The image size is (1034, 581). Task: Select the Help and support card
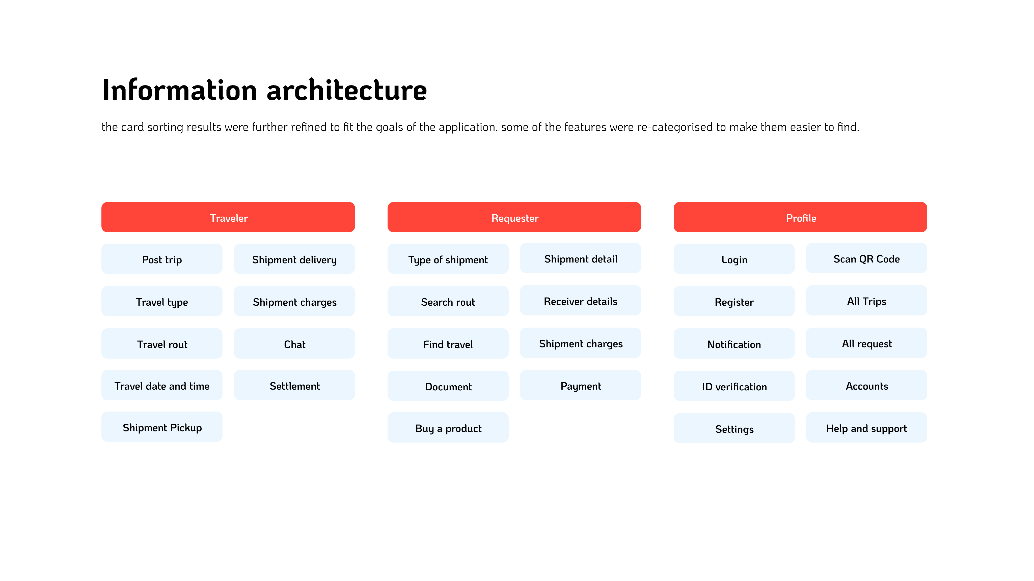[x=867, y=428]
